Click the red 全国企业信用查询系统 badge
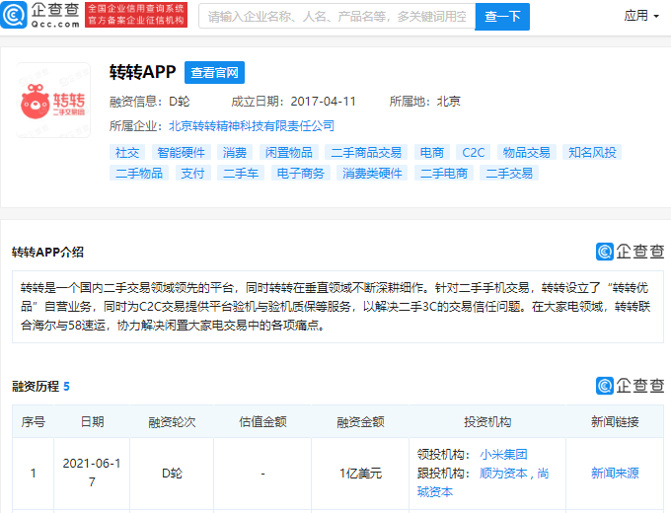This screenshot has height=513, width=671. pyautogui.click(x=136, y=15)
